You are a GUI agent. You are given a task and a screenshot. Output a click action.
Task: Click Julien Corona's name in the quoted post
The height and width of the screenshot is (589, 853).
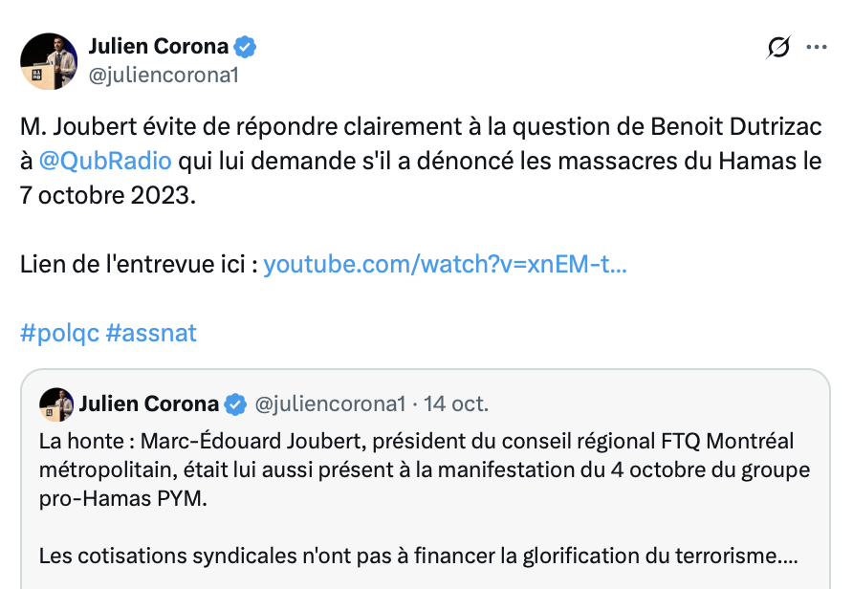coord(149,404)
